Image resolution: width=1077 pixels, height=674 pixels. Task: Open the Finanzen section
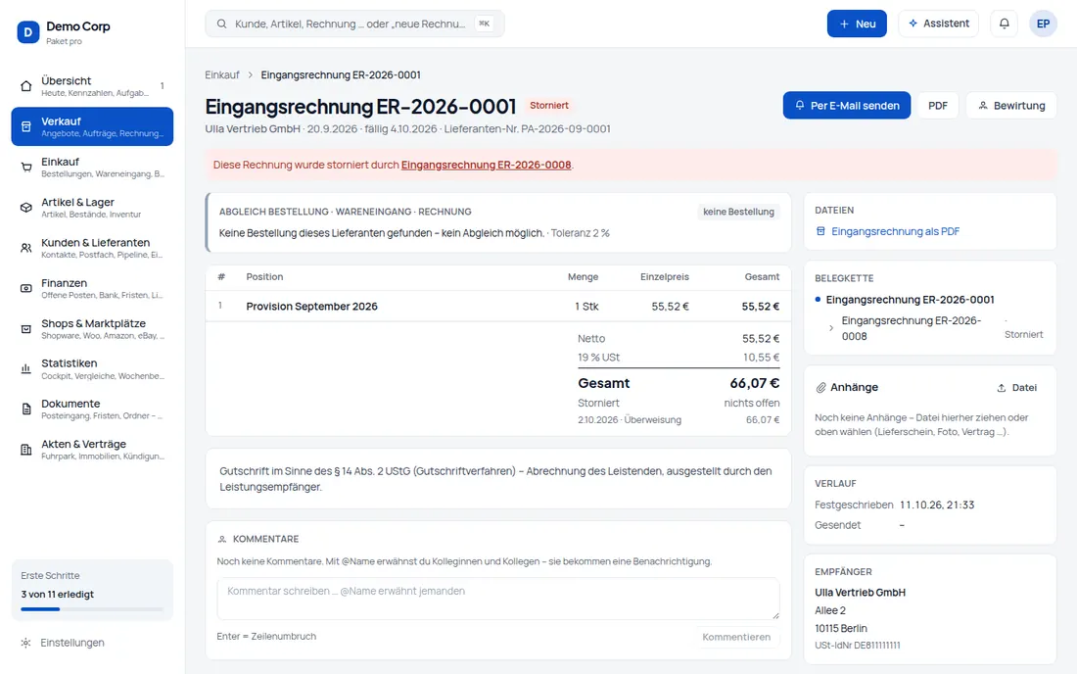[92, 289]
